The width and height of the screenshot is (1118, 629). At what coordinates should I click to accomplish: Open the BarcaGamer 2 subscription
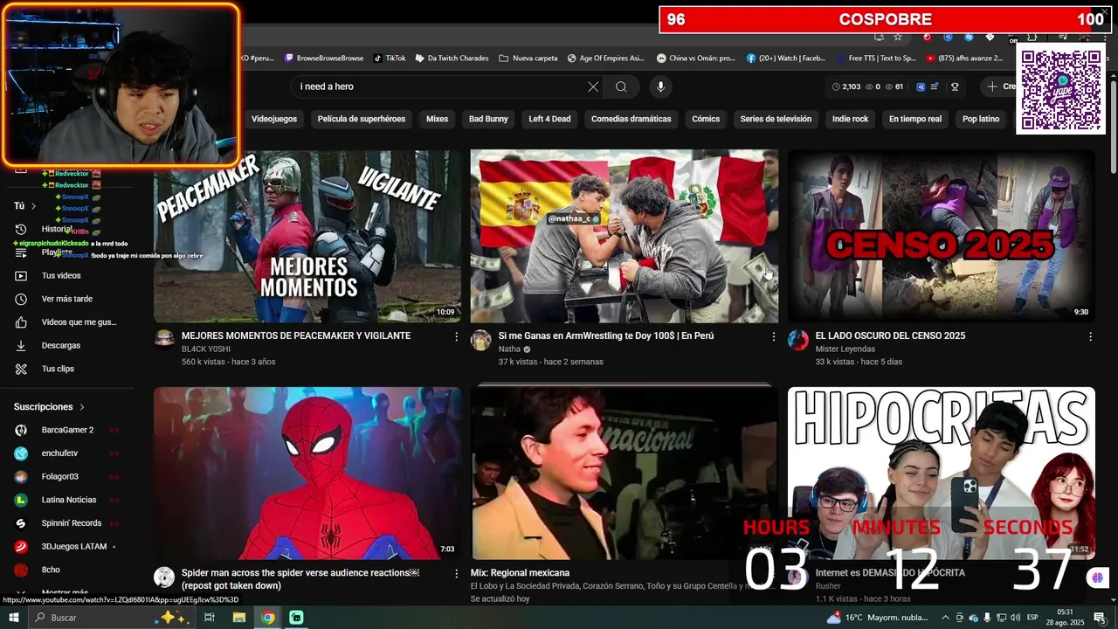coord(66,430)
